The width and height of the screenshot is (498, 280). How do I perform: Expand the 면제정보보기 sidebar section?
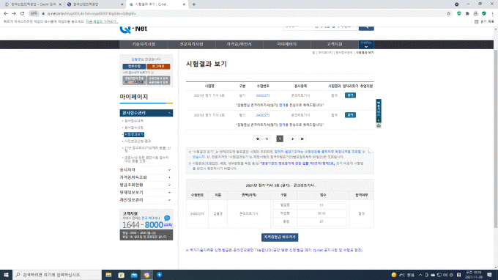146,193
